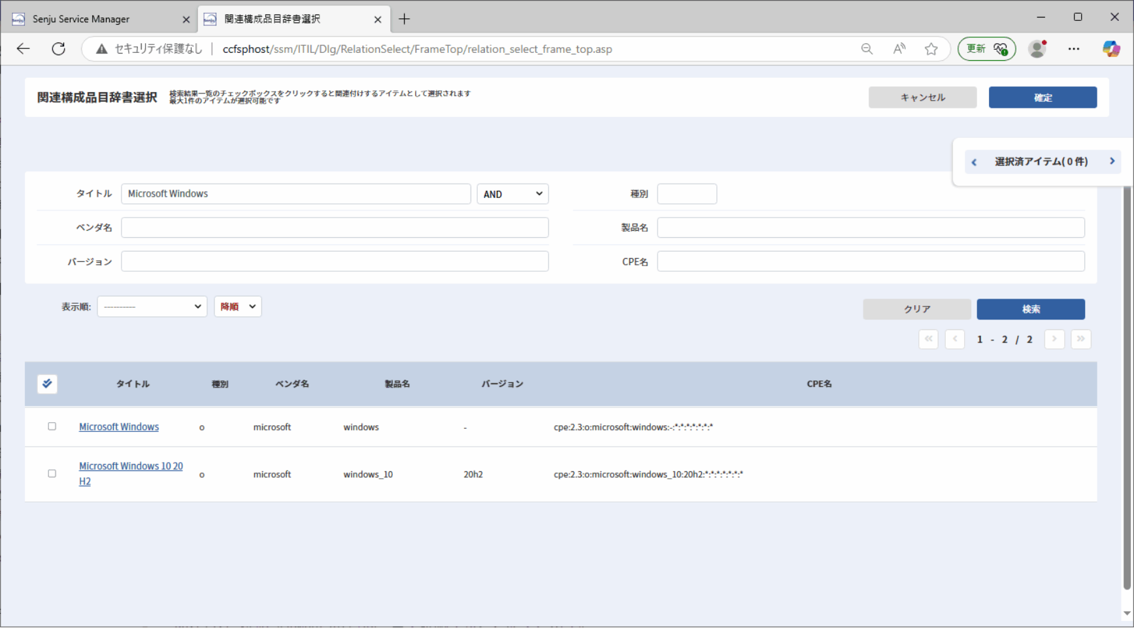Focus the ベンダ名 input field
The width and height of the screenshot is (1134, 628).
click(x=335, y=227)
